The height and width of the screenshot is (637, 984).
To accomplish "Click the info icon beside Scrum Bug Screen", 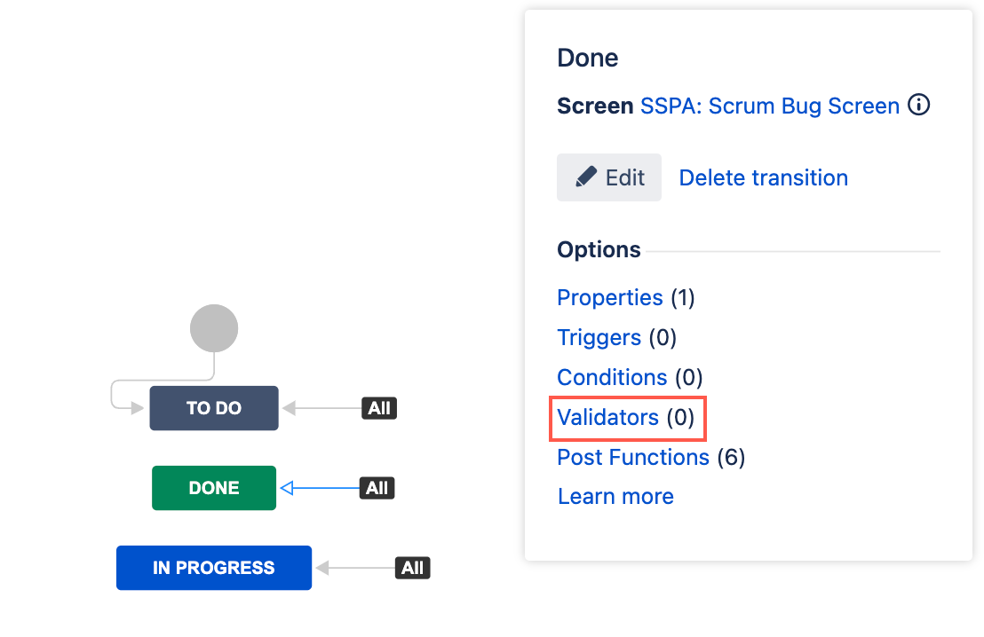I will (919, 105).
